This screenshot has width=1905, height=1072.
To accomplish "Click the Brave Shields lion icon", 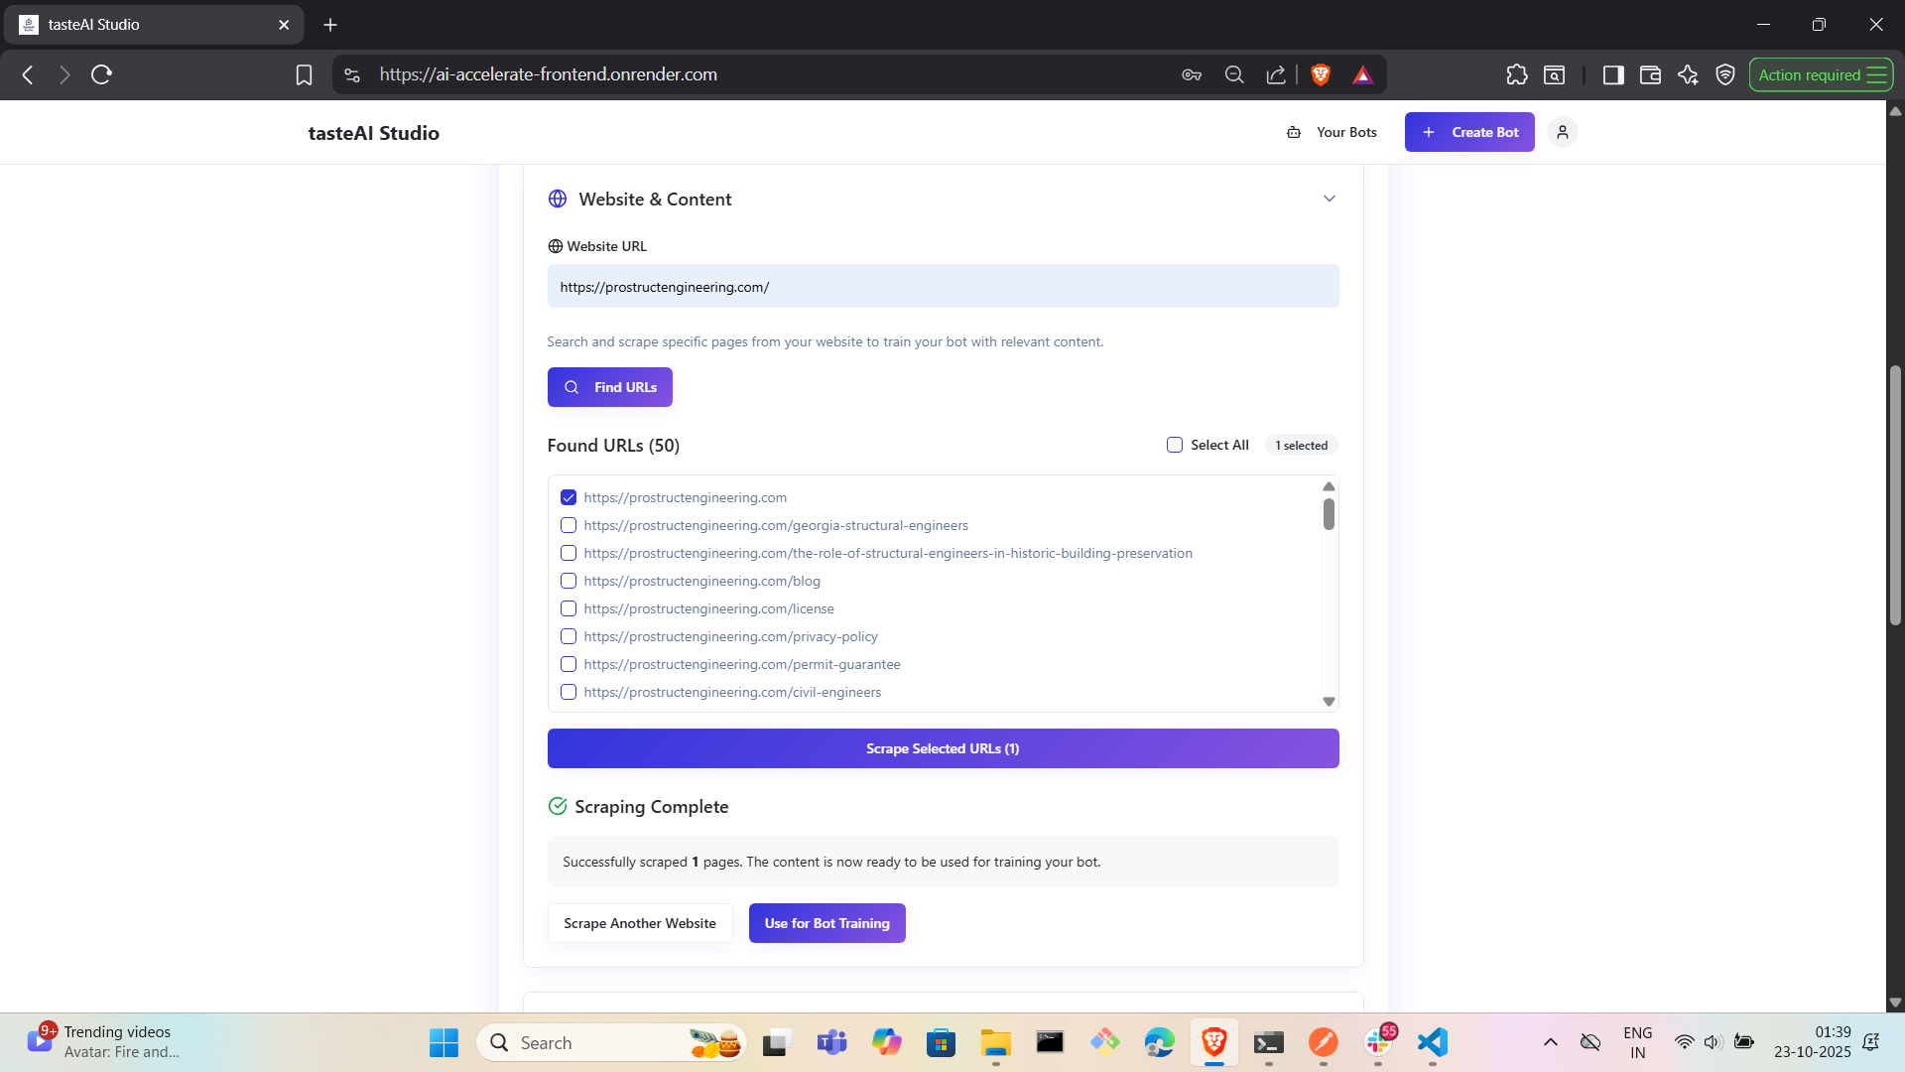I will coord(1321,74).
